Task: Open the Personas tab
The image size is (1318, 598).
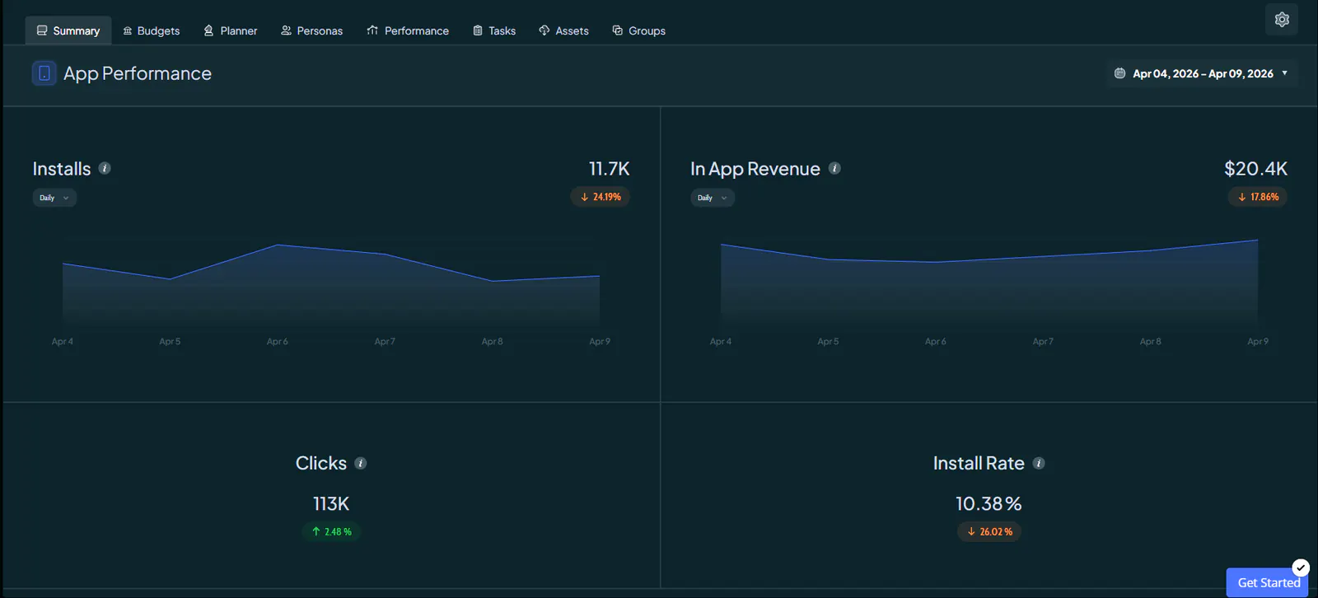Action: pyautogui.click(x=311, y=30)
